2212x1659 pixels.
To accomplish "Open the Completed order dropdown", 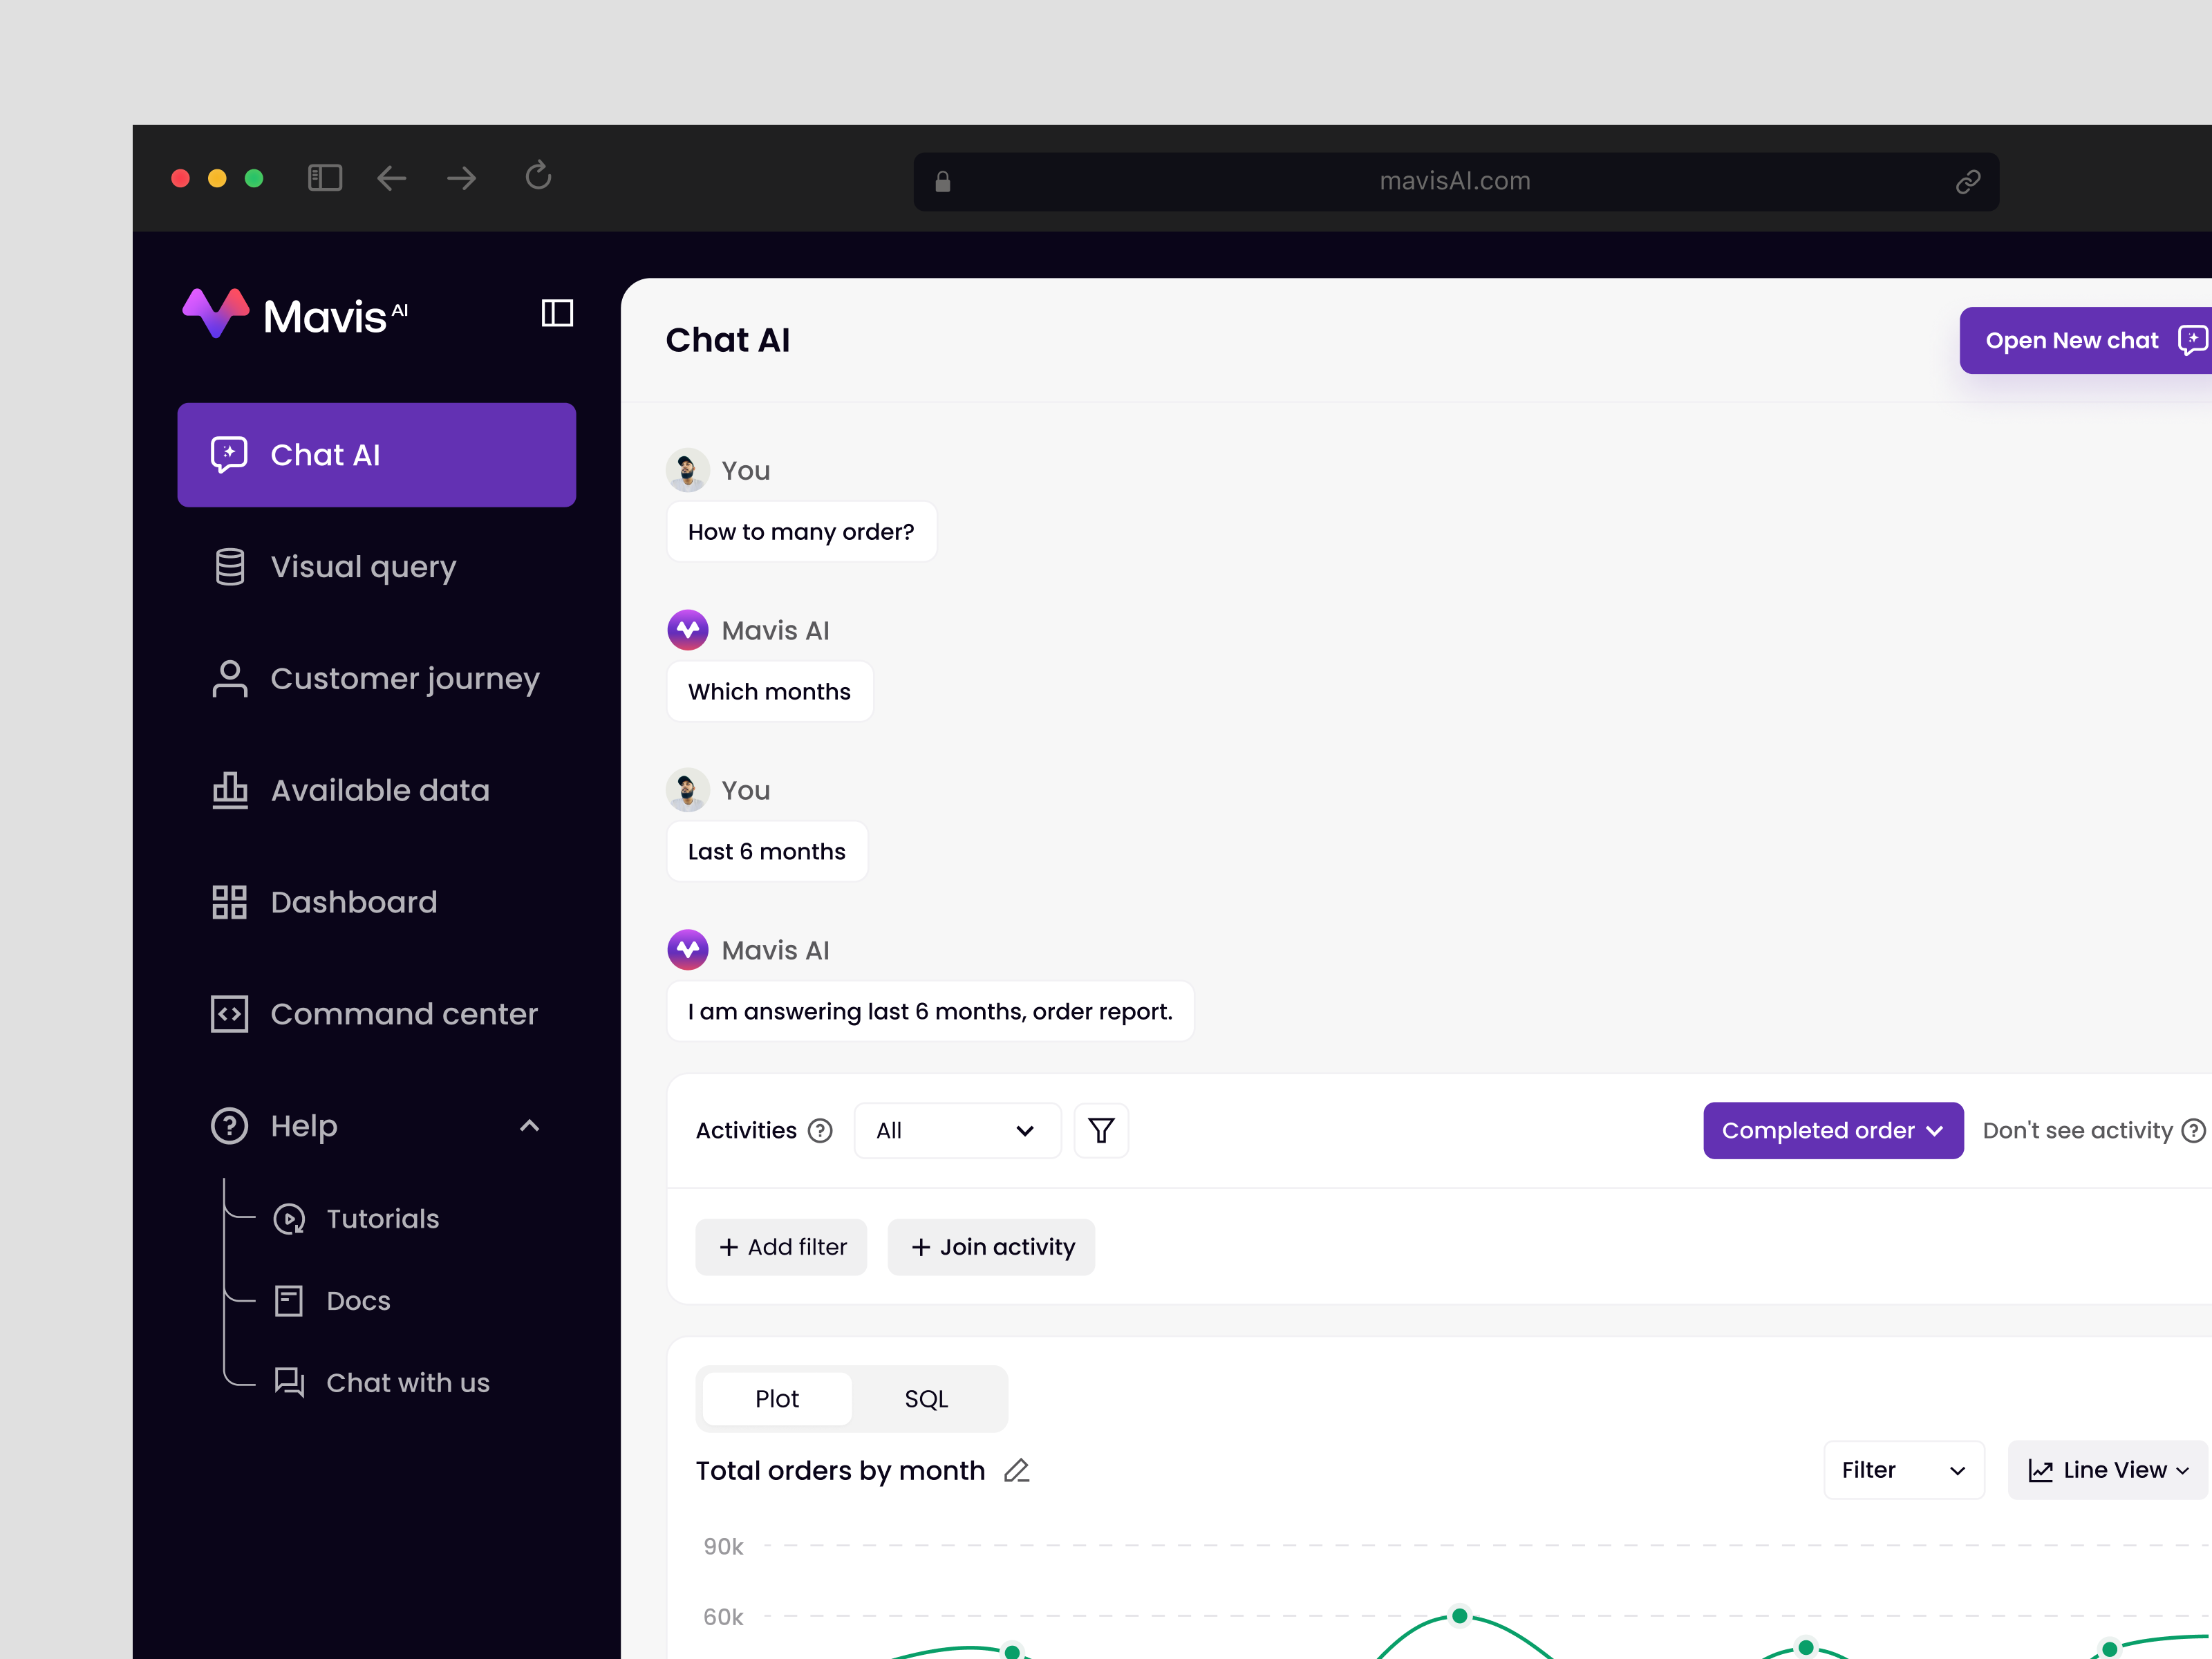I will 1833,1130.
